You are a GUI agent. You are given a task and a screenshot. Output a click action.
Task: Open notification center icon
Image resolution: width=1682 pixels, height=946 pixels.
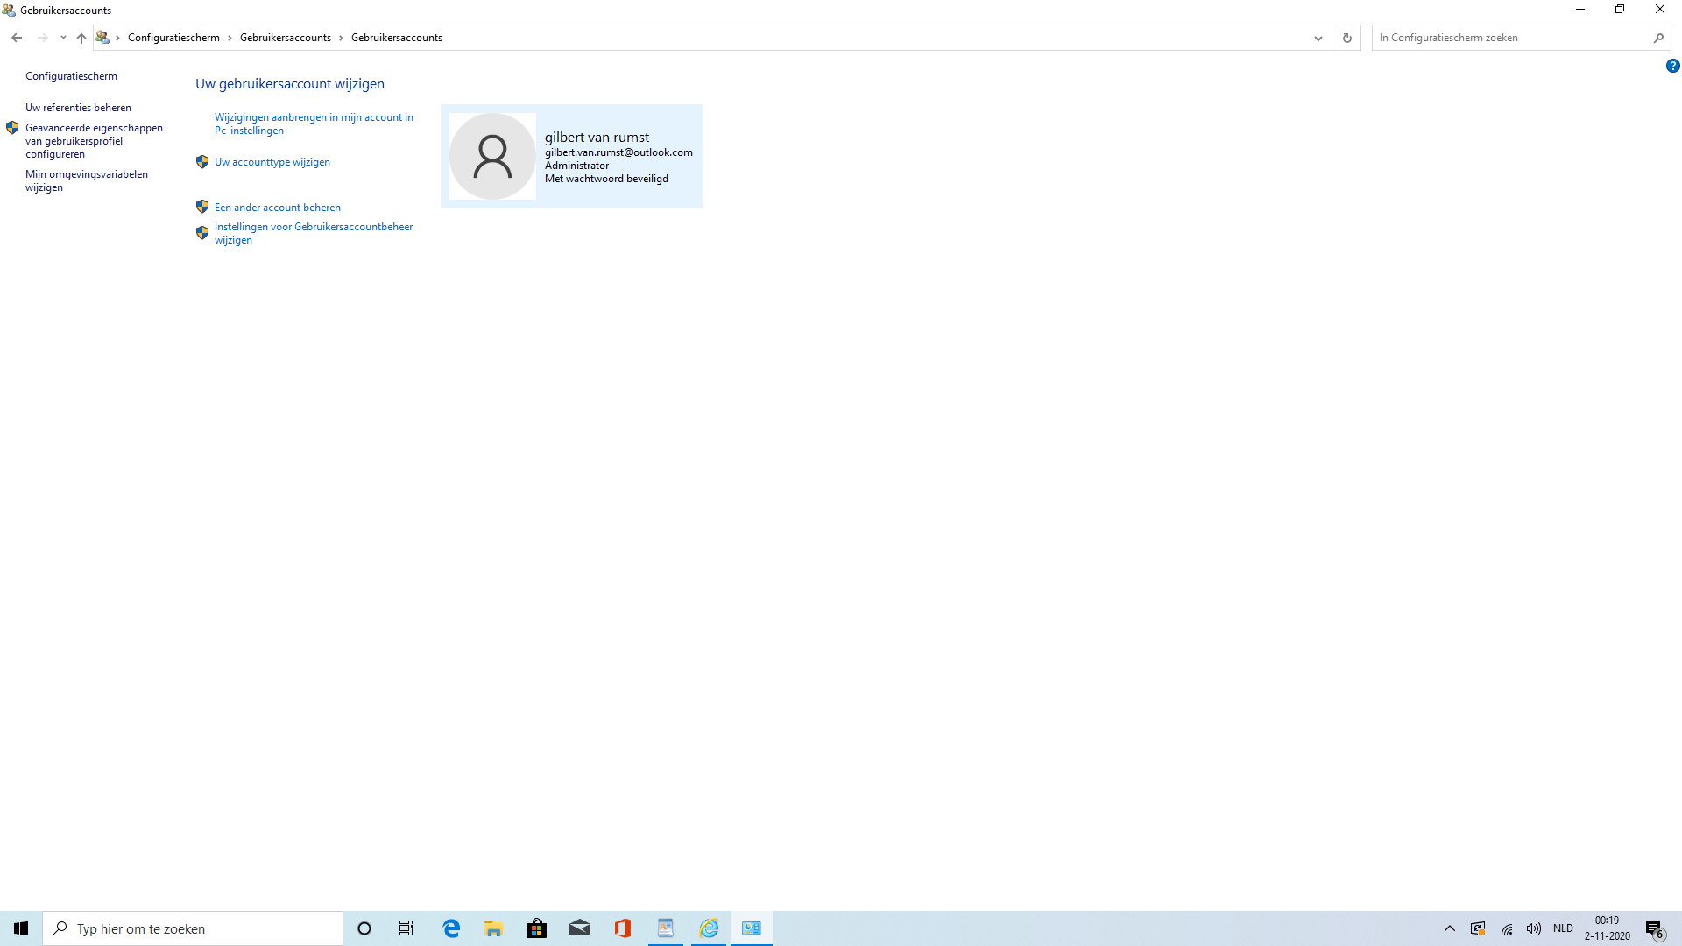1654,928
